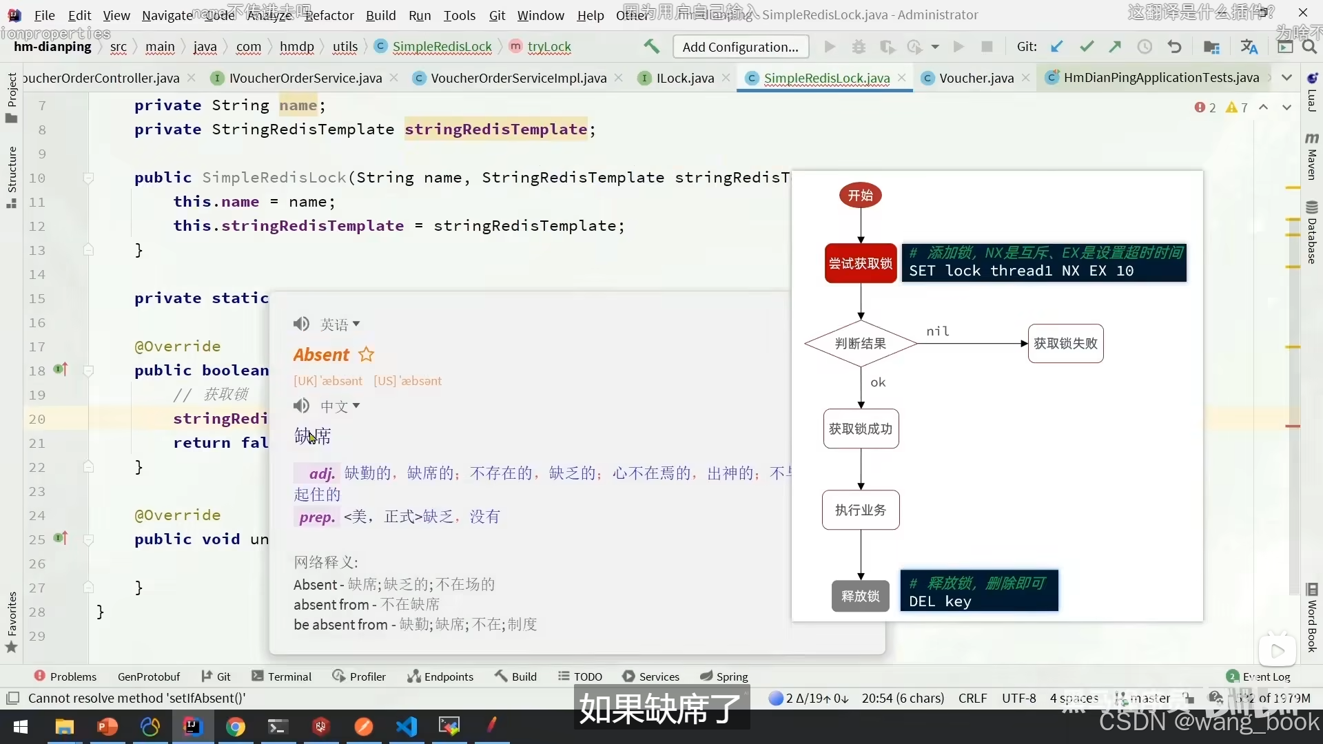The image size is (1323, 744).
Task: Play English pronunciation speaker icon
Action: point(301,324)
